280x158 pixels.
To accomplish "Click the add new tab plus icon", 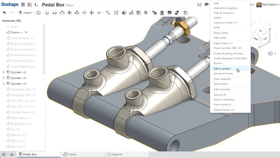I will 12,154.
